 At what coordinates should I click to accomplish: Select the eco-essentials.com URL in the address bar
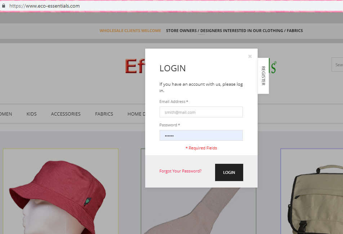point(45,6)
